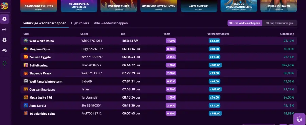Click the 824,40 € payout value
This screenshot has height=125, width=306.
click(288, 65)
